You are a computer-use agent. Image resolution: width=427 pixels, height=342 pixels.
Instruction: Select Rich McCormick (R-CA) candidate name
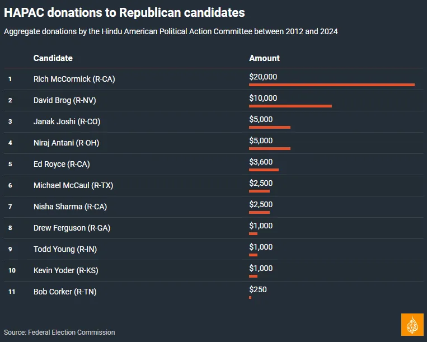click(74, 79)
